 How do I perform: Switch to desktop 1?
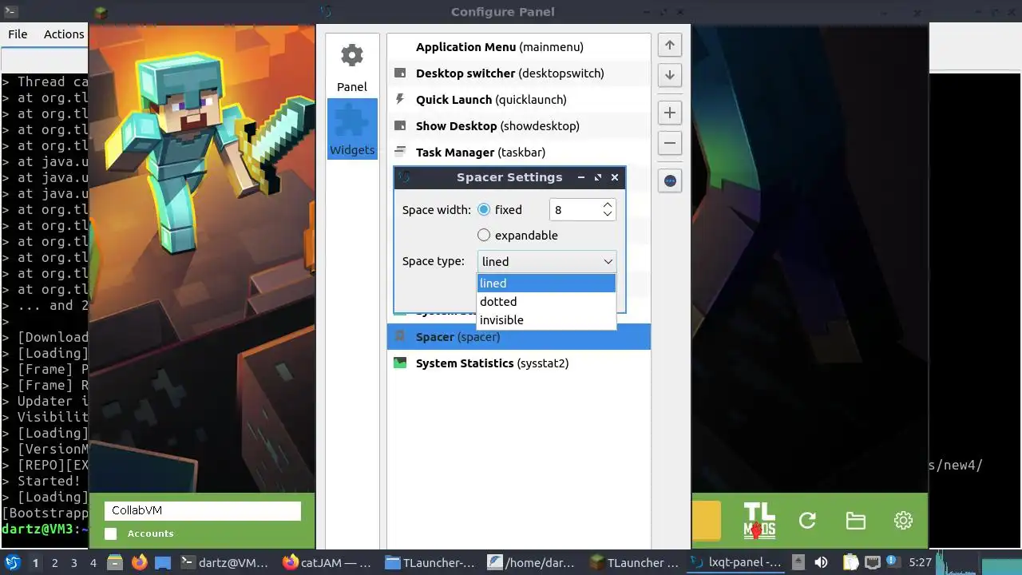pos(35,563)
